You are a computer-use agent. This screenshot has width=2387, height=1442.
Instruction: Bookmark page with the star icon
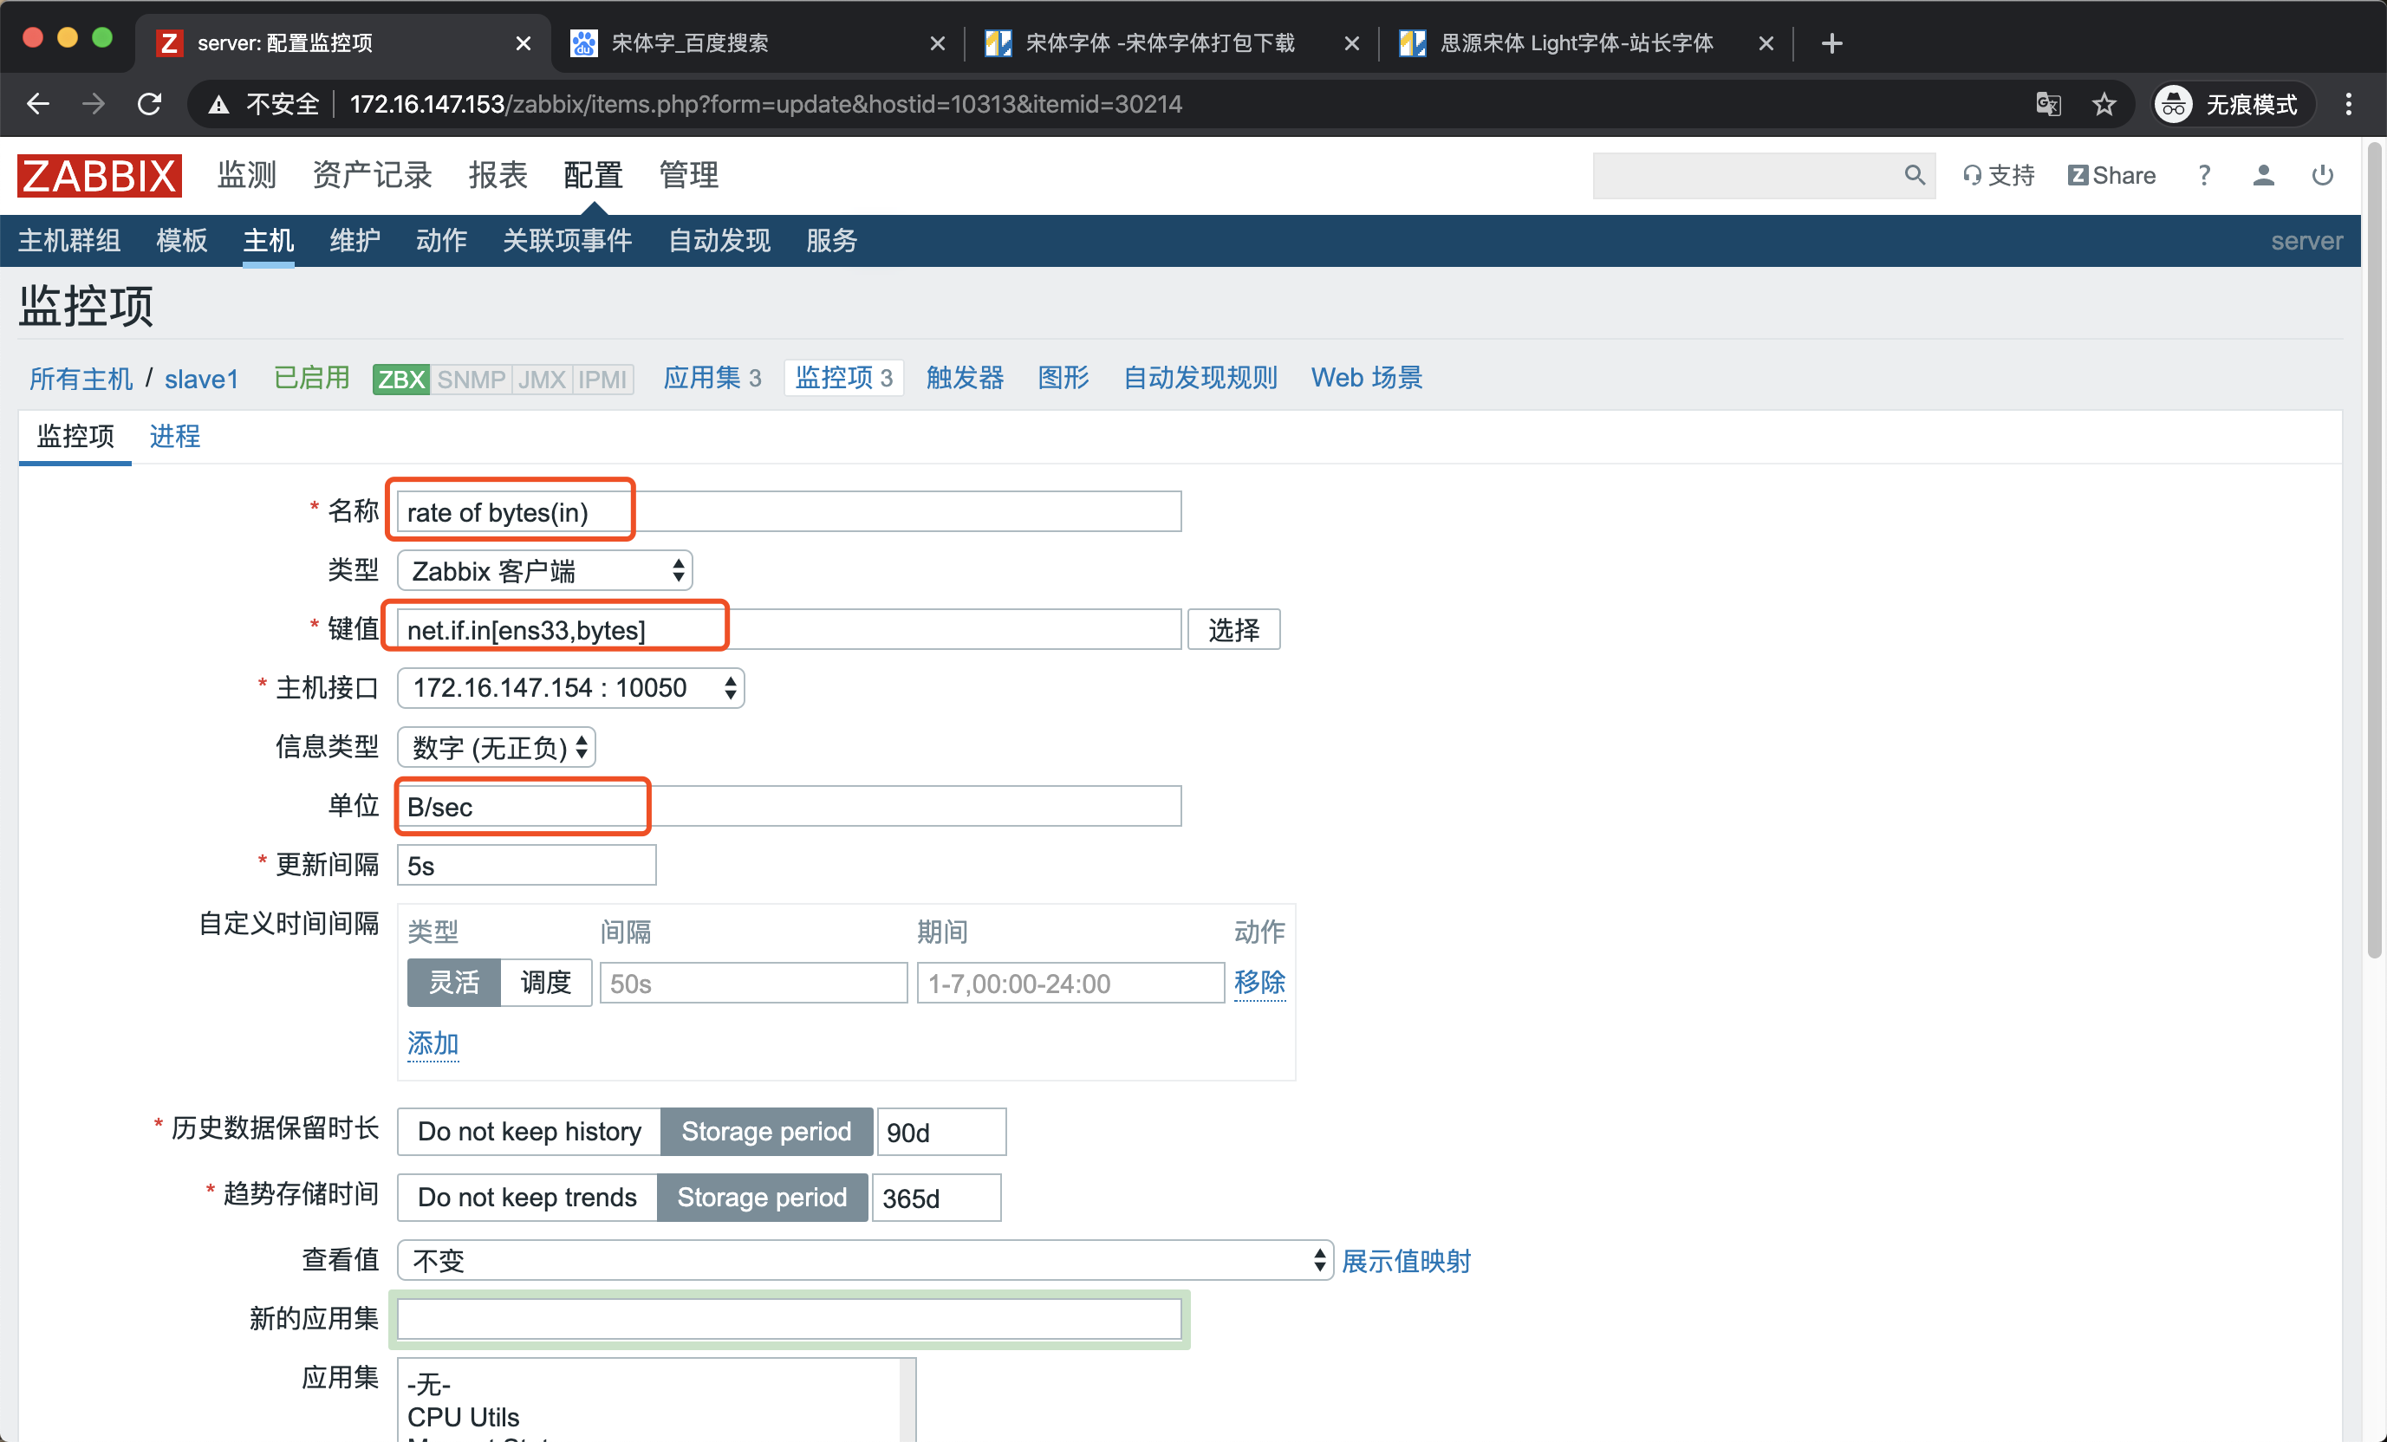click(x=2104, y=104)
